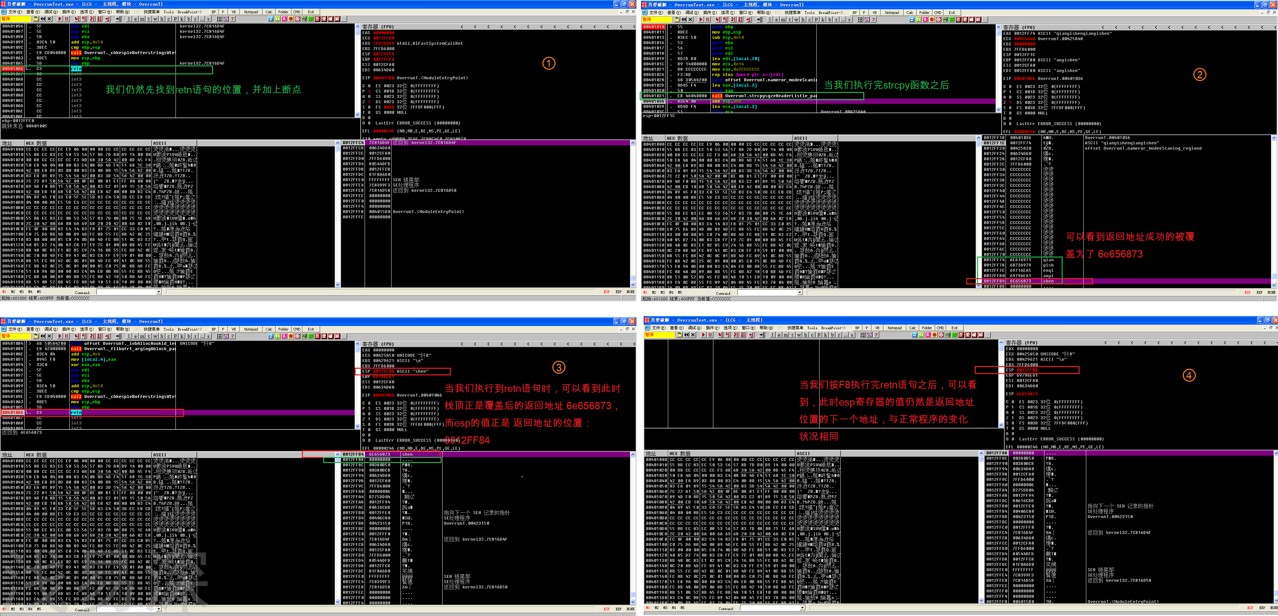The image size is (1278, 616).
Task: Toggle EBP stack mode in window ③ status bar
Action: coord(618,609)
